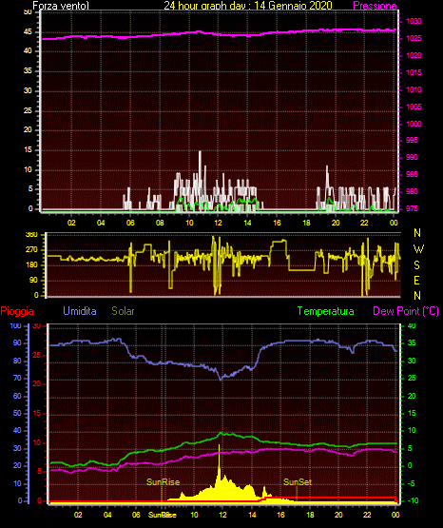Click the humidity dip near hour 12
This screenshot has width=443, height=528.
point(221,379)
